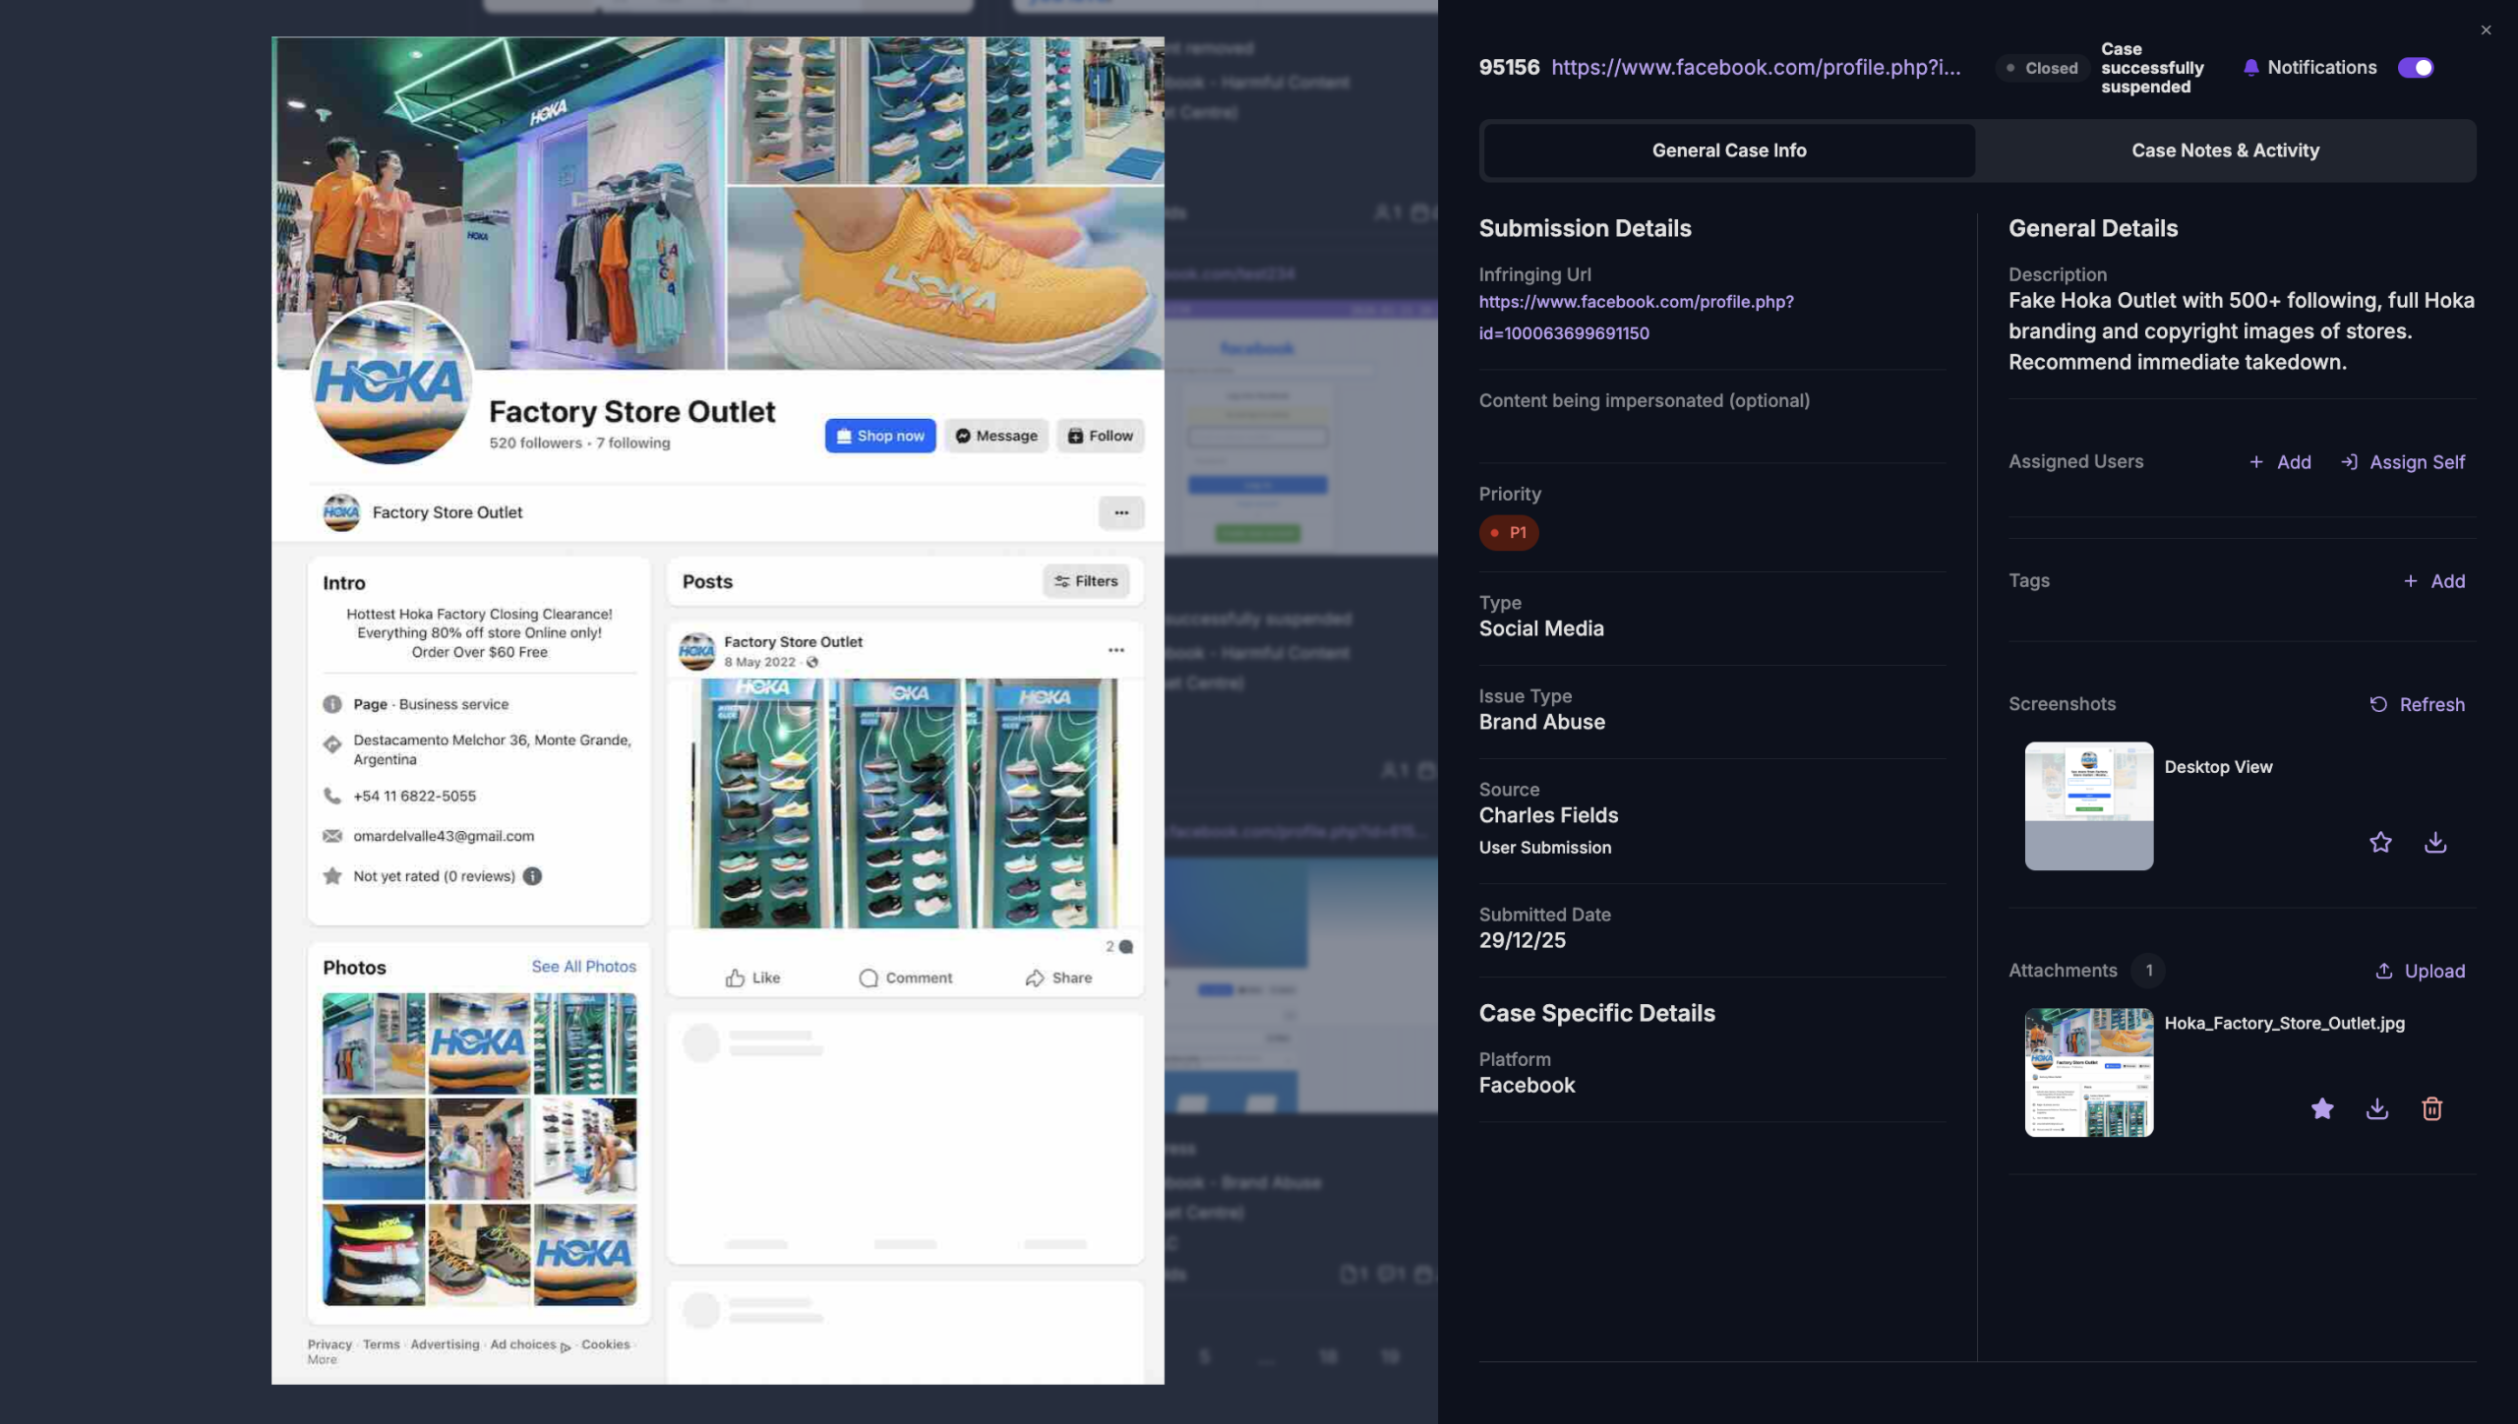Click the reviews info icon
Viewport: 2518px width, 1424px height.
click(532, 876)
